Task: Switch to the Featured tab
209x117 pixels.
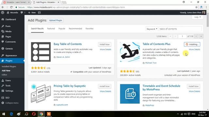Action: (x=51, y=29)
